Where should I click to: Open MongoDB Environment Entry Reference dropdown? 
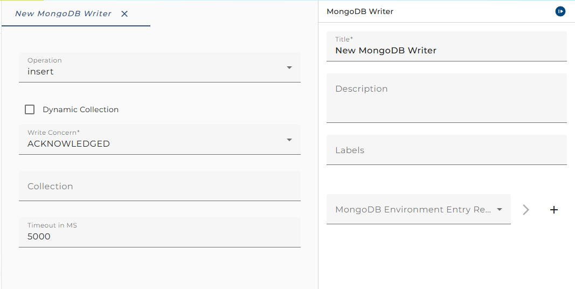click(418, 209)
